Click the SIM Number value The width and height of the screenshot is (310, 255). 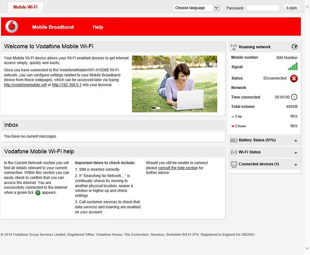click(x=287, y=58)
